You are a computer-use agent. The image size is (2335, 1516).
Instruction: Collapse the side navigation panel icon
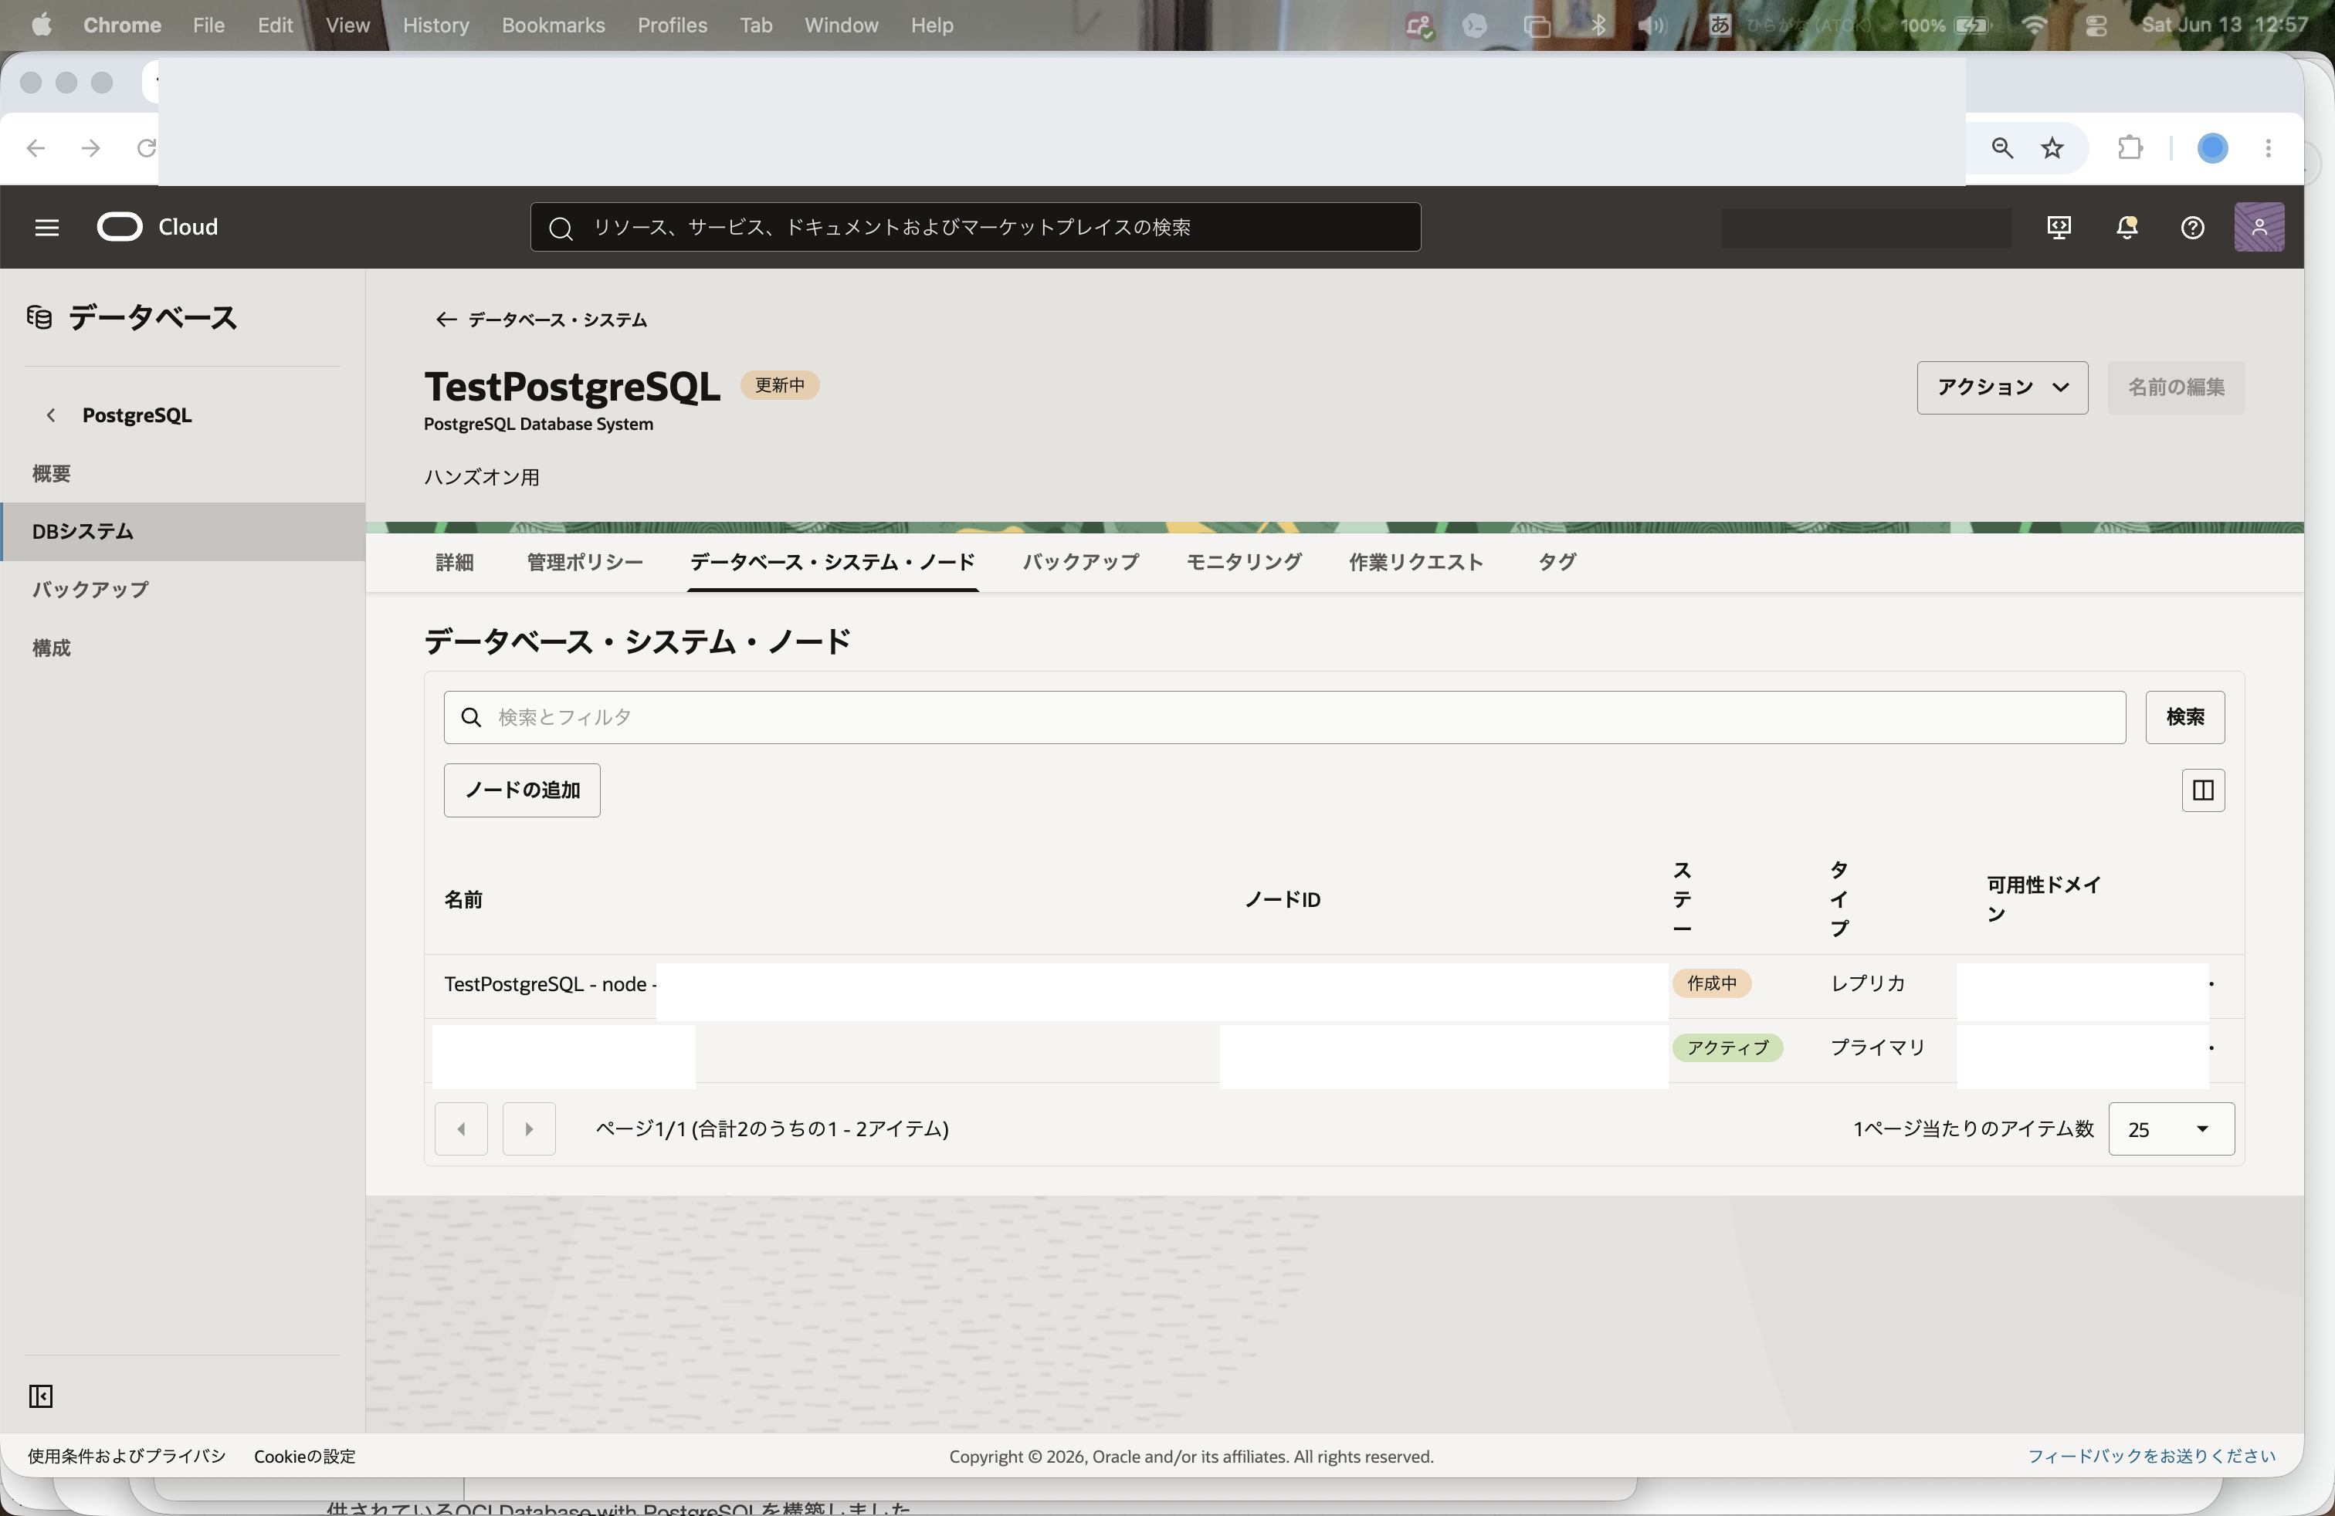pyautogui.click(x=40, y=1396)
